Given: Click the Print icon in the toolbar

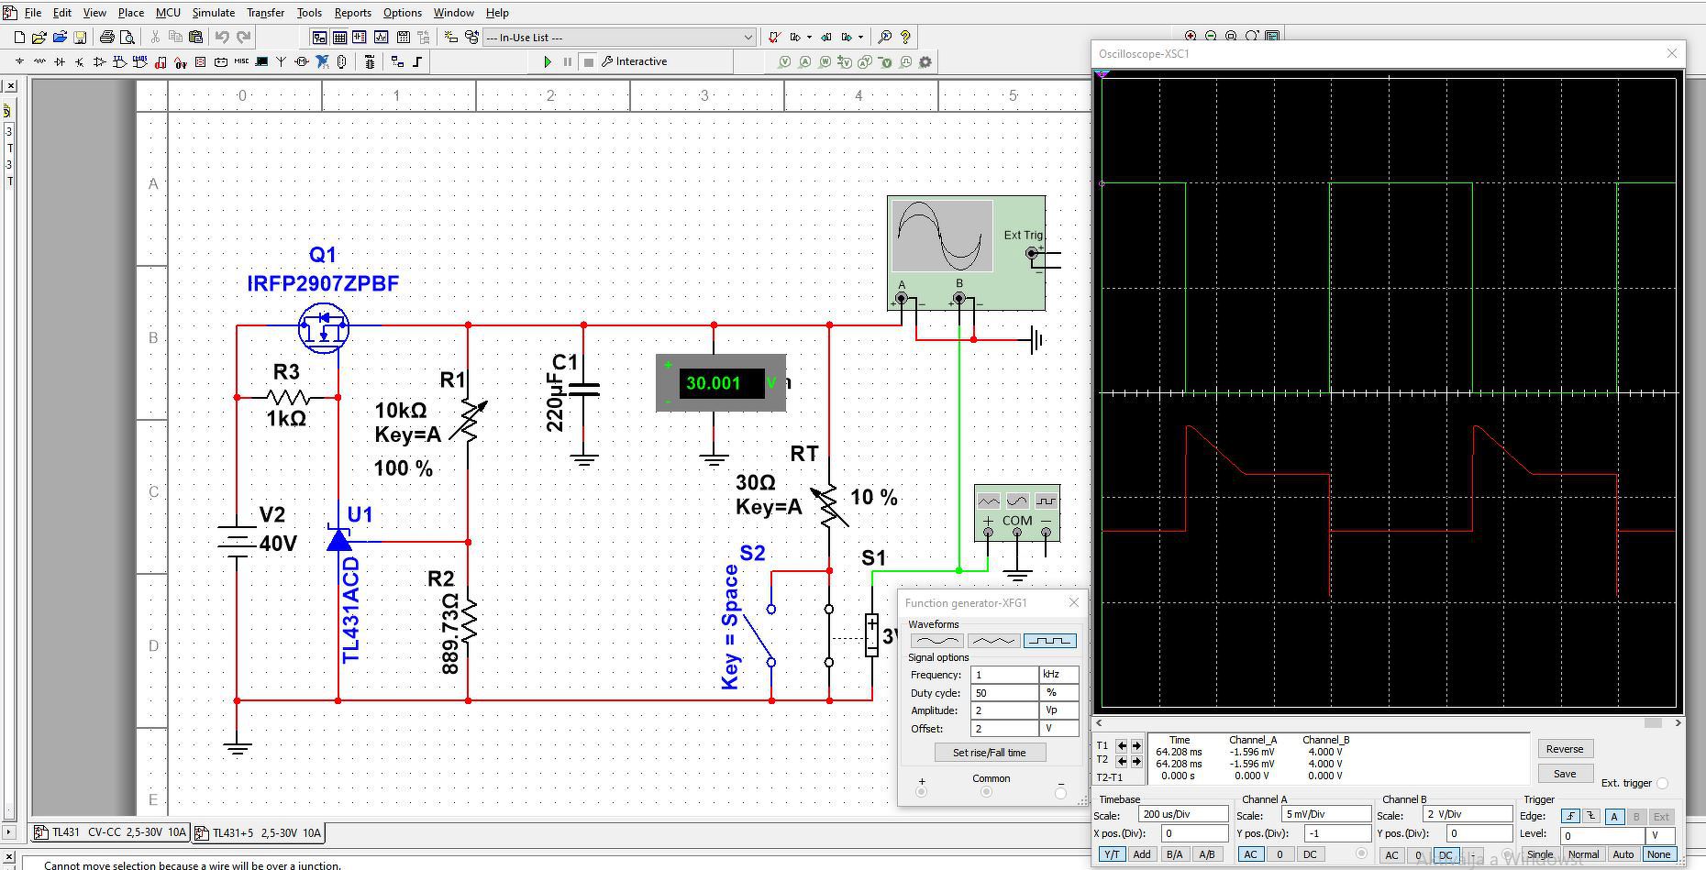Looking at the screenshot, I should (107, 38).
